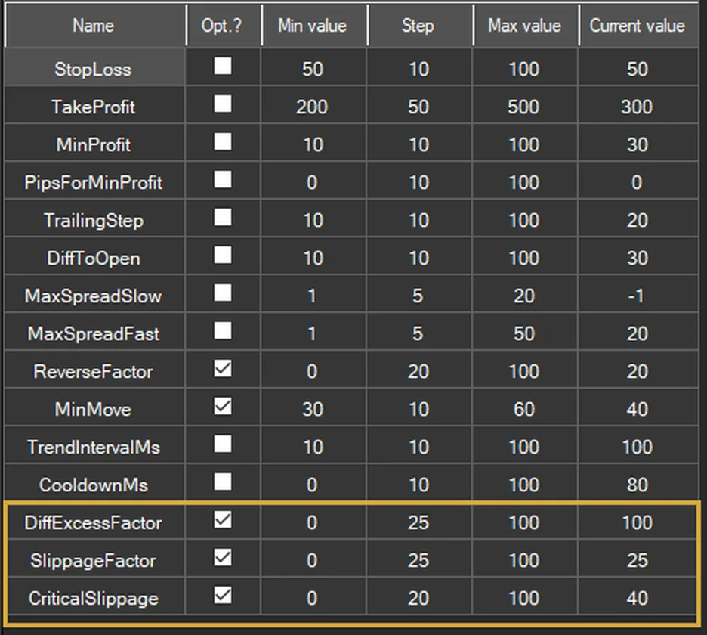
Task: Edit SlippageFactor Current value 25
Action: coord(638,559)
